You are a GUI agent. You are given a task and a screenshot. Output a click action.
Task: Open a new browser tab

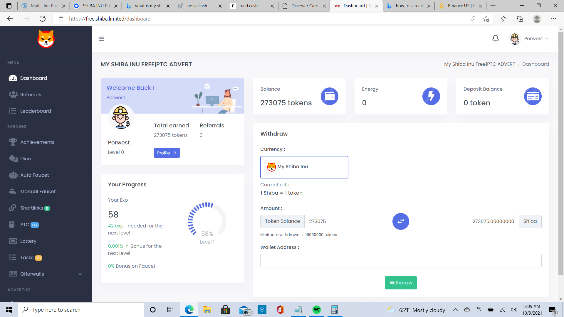pos(493,6)
